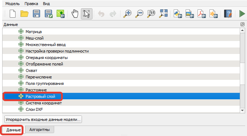Export the model as SVG icon
Image resolution: width=247 pixels, height=136 pixels.
pos(213,14)
